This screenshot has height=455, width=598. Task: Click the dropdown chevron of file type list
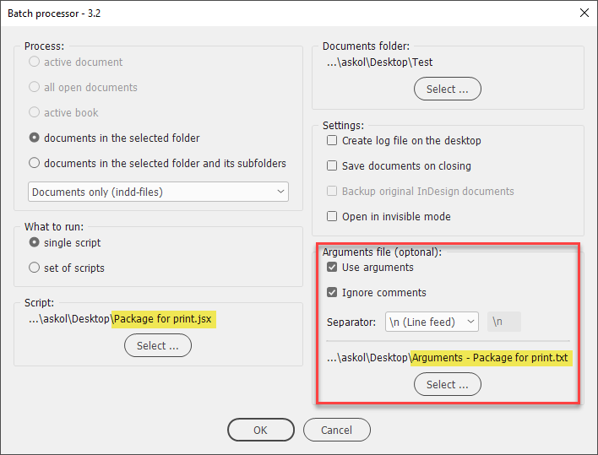280,192
